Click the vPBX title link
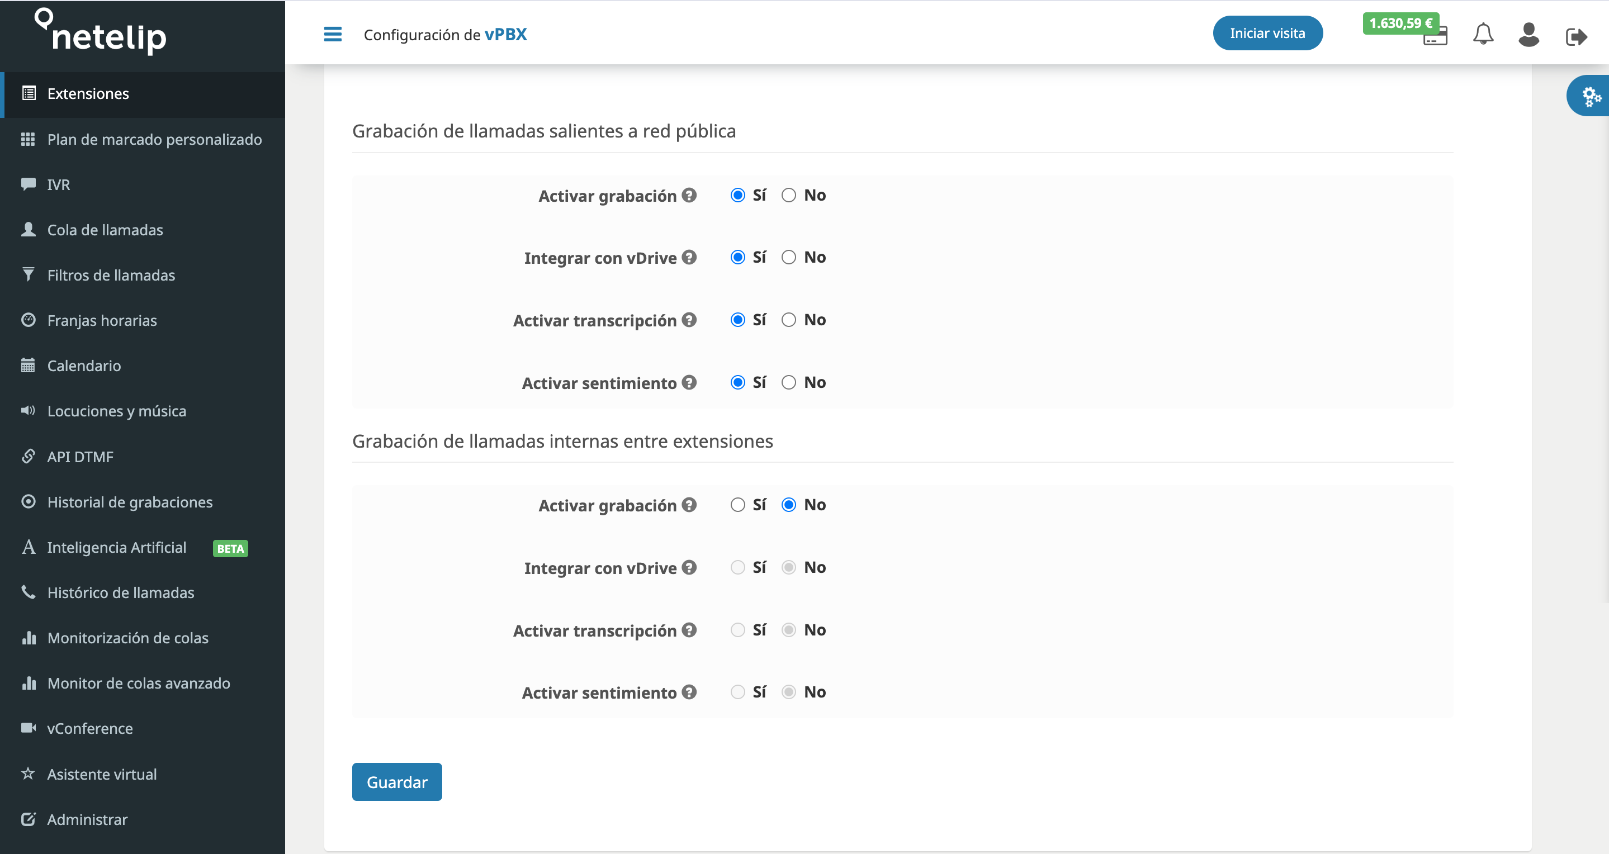 click(x=506, y=34)
